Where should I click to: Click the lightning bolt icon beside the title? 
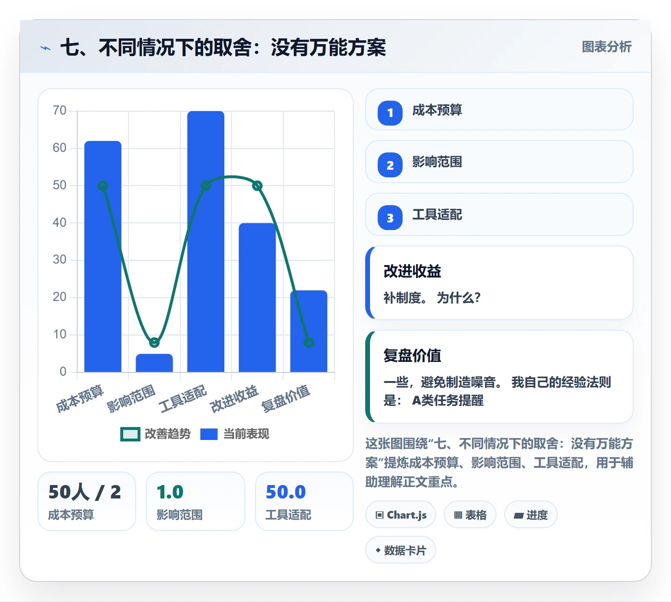point(46,48)
